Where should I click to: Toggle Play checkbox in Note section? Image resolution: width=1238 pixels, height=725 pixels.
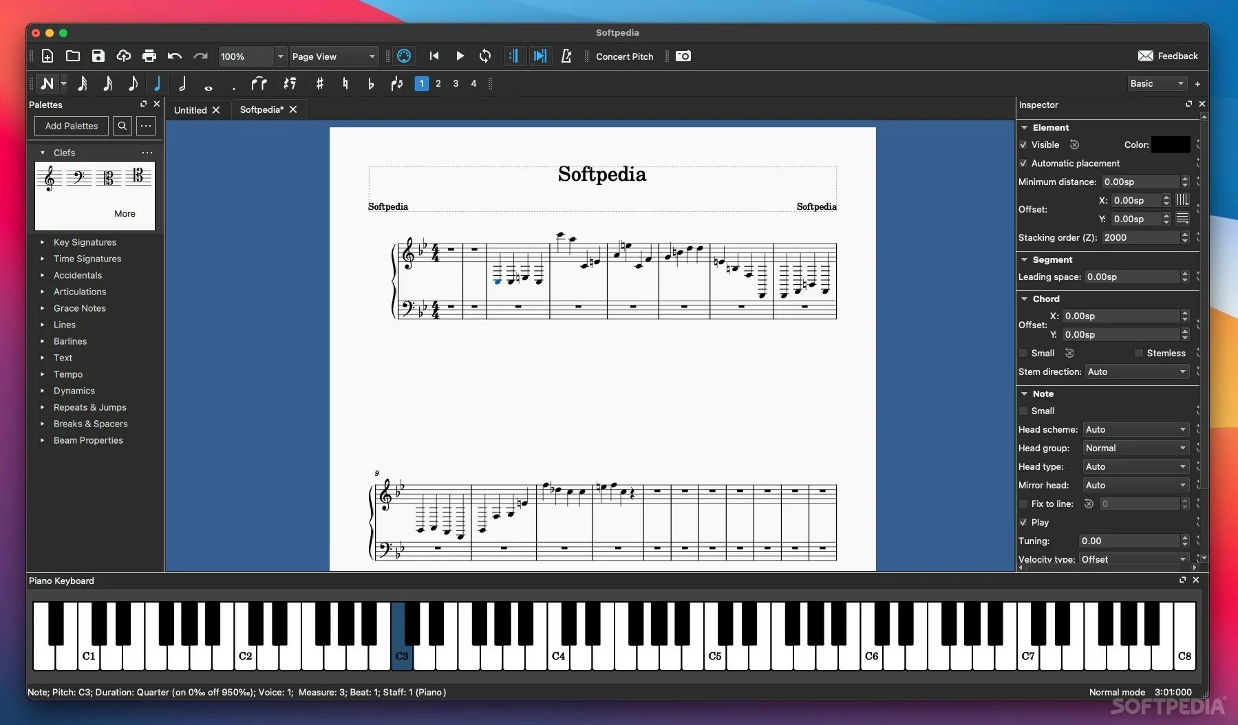tap(1023, 523)
